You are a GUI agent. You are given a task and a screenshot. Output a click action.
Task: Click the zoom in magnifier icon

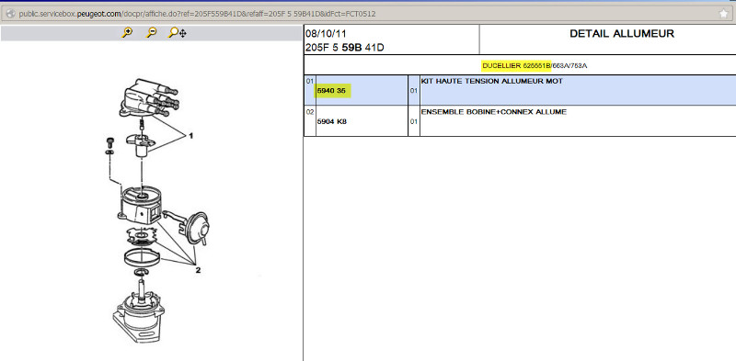[127, 33]
